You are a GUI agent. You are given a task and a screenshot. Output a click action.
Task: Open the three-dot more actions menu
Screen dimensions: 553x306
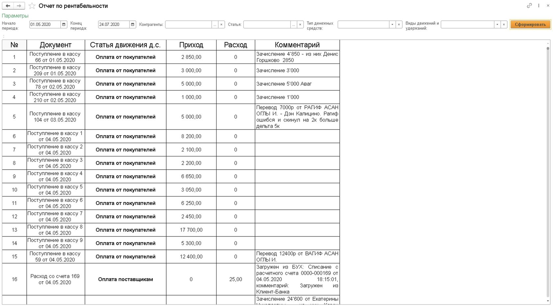539,6
